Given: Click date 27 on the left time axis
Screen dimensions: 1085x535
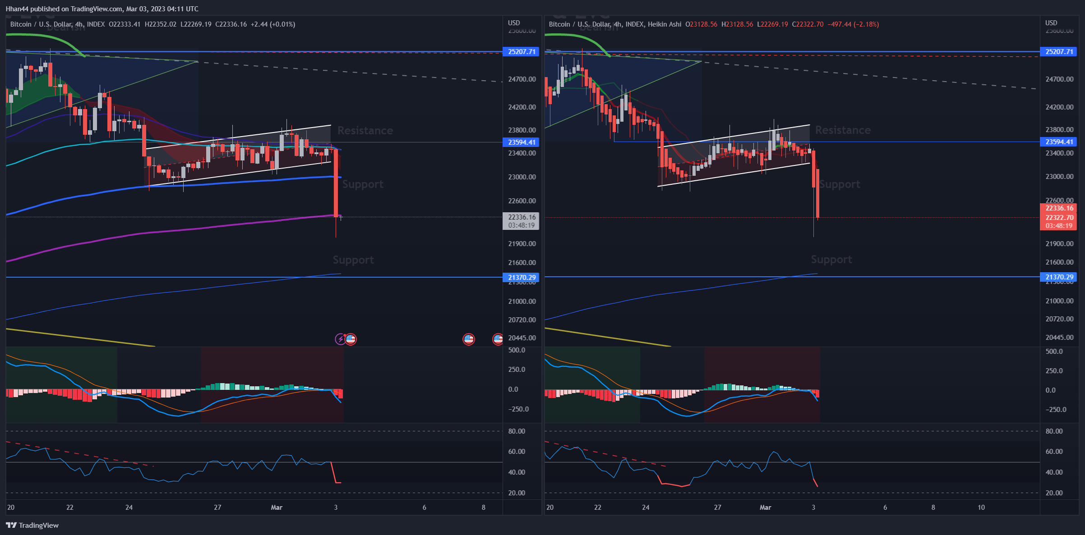Looking at the screenshot, I should coord(217,507).
